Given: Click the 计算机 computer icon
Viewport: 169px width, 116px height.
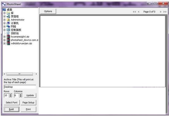Looking at the screenshot, I should [8, 23].
